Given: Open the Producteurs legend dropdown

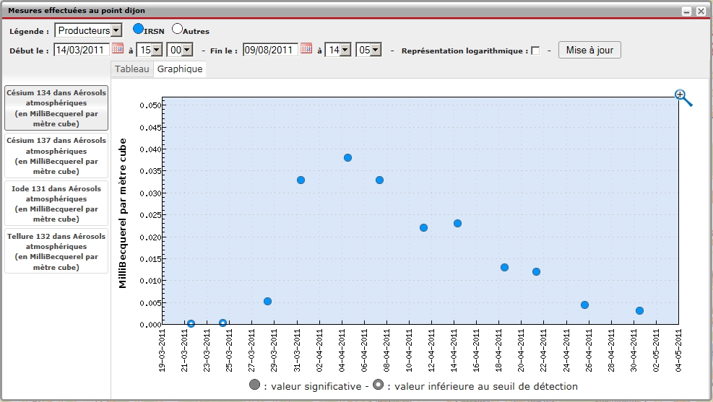Looking at the screenshot, I should (x=88, y=30).
